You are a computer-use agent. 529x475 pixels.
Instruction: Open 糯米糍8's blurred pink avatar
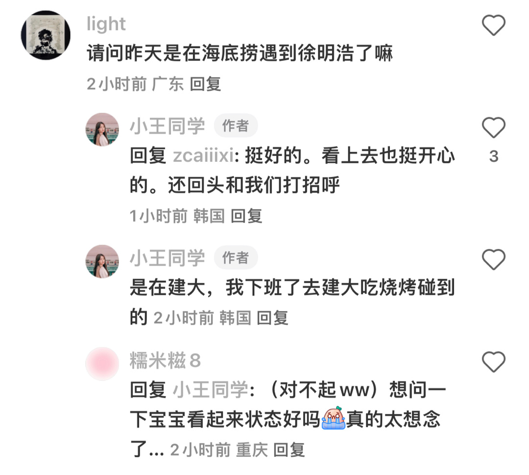tap(102, 364)
